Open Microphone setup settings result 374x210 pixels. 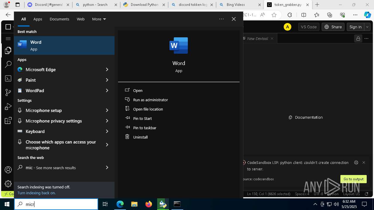(x=58, y=110)
